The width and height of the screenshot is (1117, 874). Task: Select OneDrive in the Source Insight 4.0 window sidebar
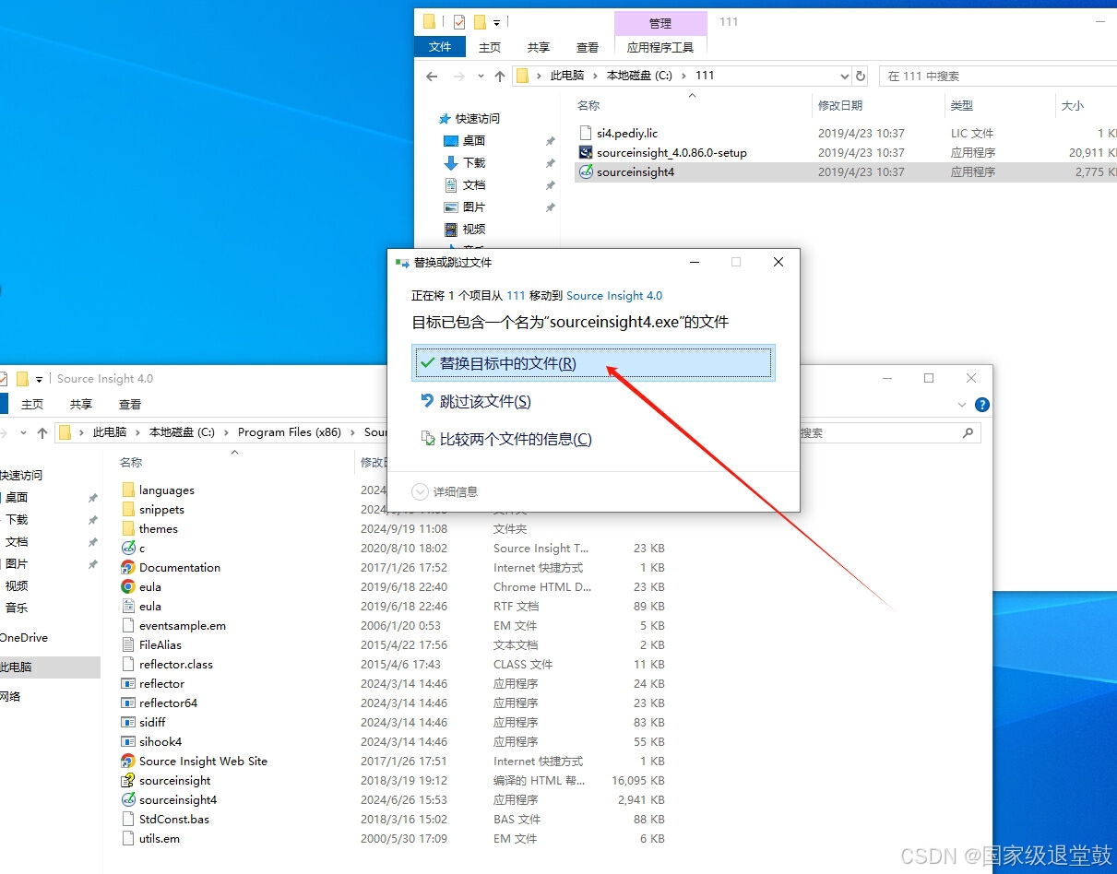click(24, 638)
